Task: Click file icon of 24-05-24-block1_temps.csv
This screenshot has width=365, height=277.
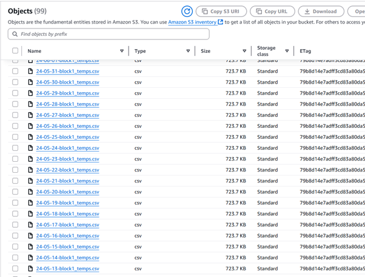Action: (x=30, y=148)
